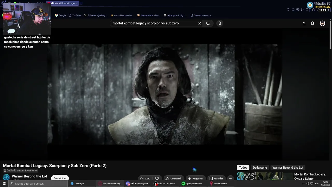Open Spotify Premium from the taskbar
This screenshot has width=332, height=187.
[x=193, y=184]
